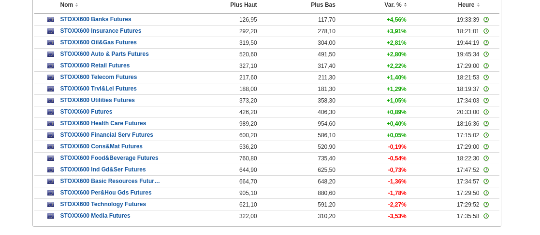Click the flag icon beside STOXX600 Media Futures
The width and height of the screenshot is (540, 235).
coord(51,216)
